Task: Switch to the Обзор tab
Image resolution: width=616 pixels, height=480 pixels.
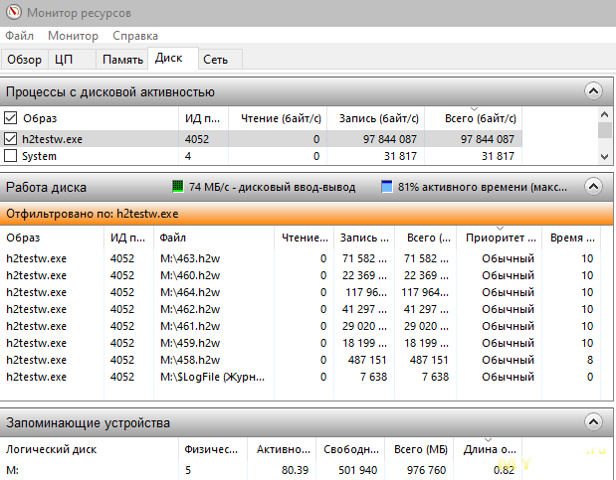Action: 24,60
